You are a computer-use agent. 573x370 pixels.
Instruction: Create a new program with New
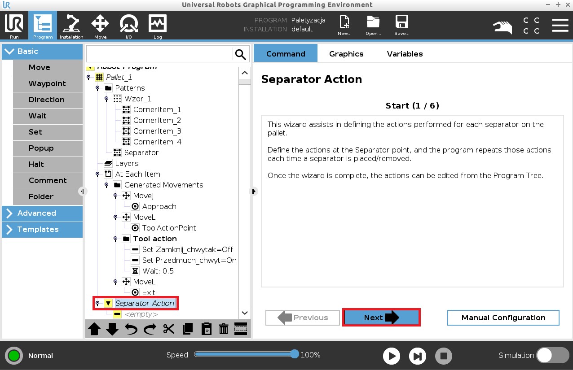point(344,26)
